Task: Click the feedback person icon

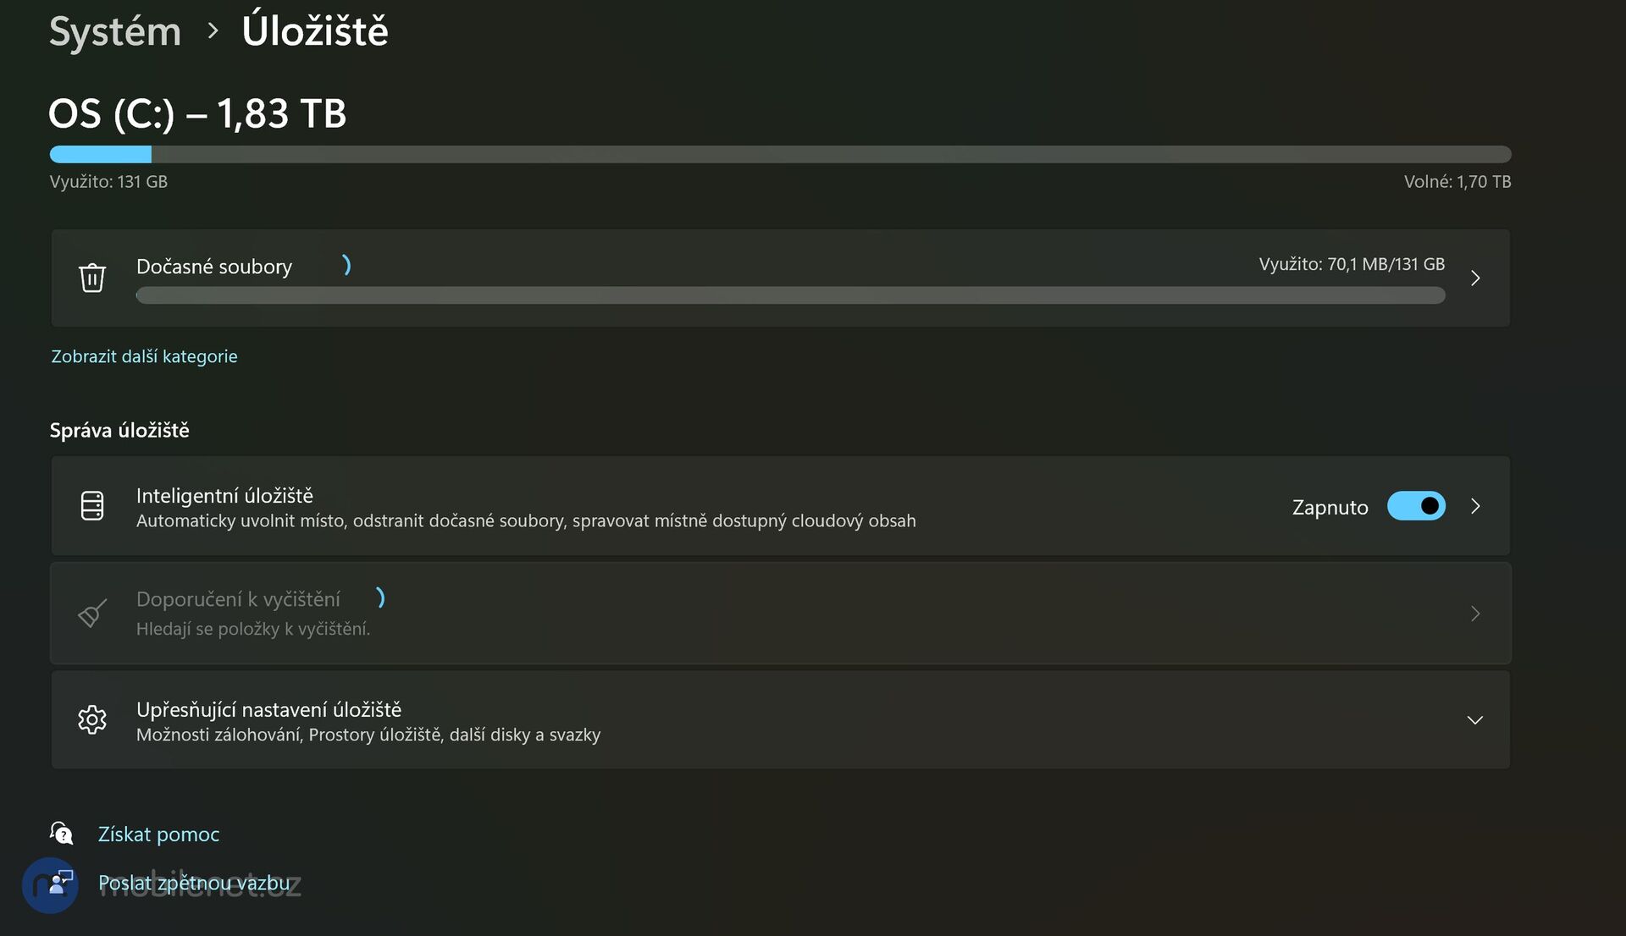Action: tap(60, 884)
